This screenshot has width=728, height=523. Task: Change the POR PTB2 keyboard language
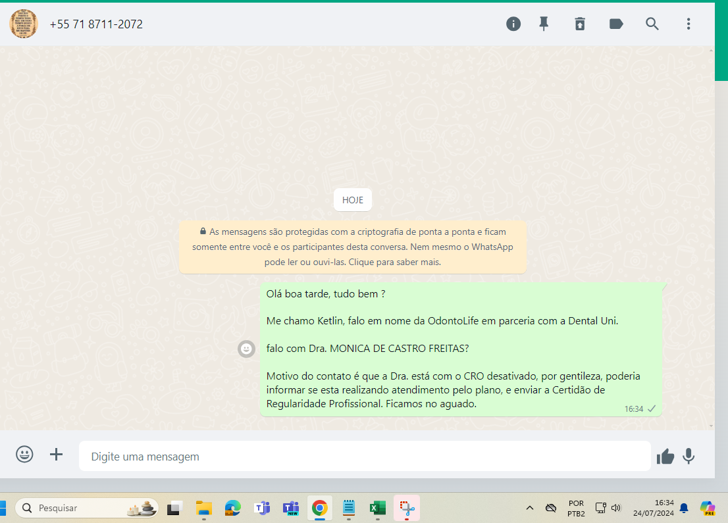tap(576, 508)
